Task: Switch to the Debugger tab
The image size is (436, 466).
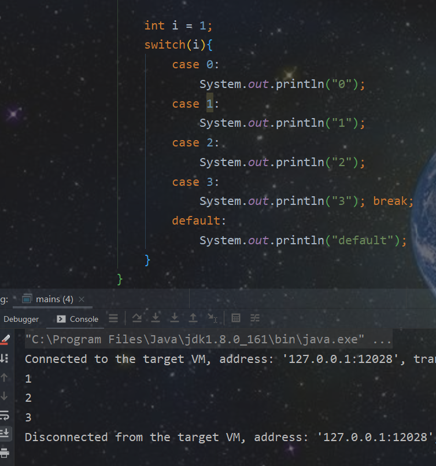Action: 21,319
